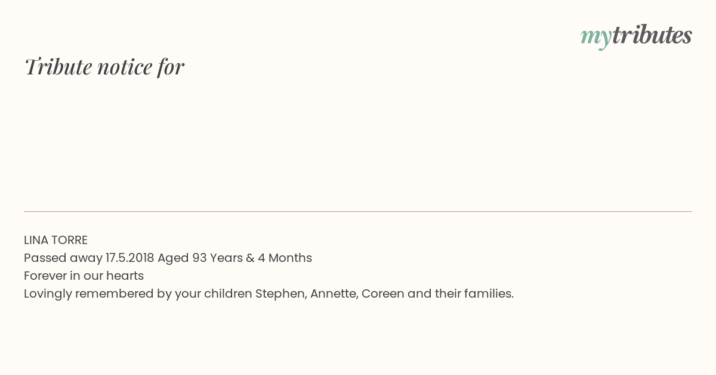
Task: Click the green "my" in the logo
Action: pyautogui.click(x=595, y=38)
